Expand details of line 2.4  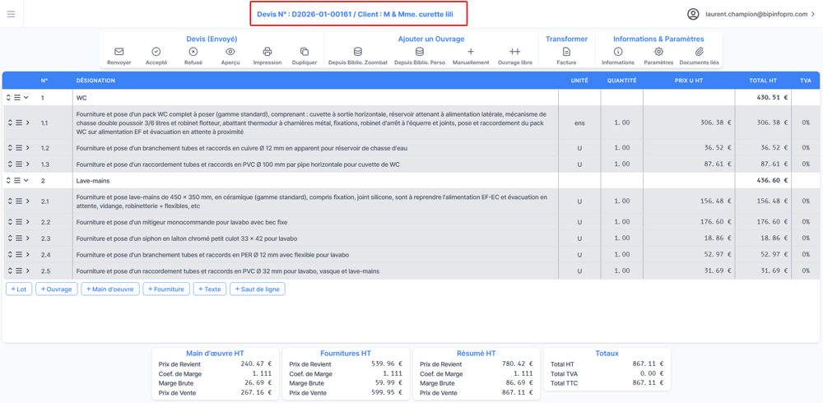tap(27, 254)
